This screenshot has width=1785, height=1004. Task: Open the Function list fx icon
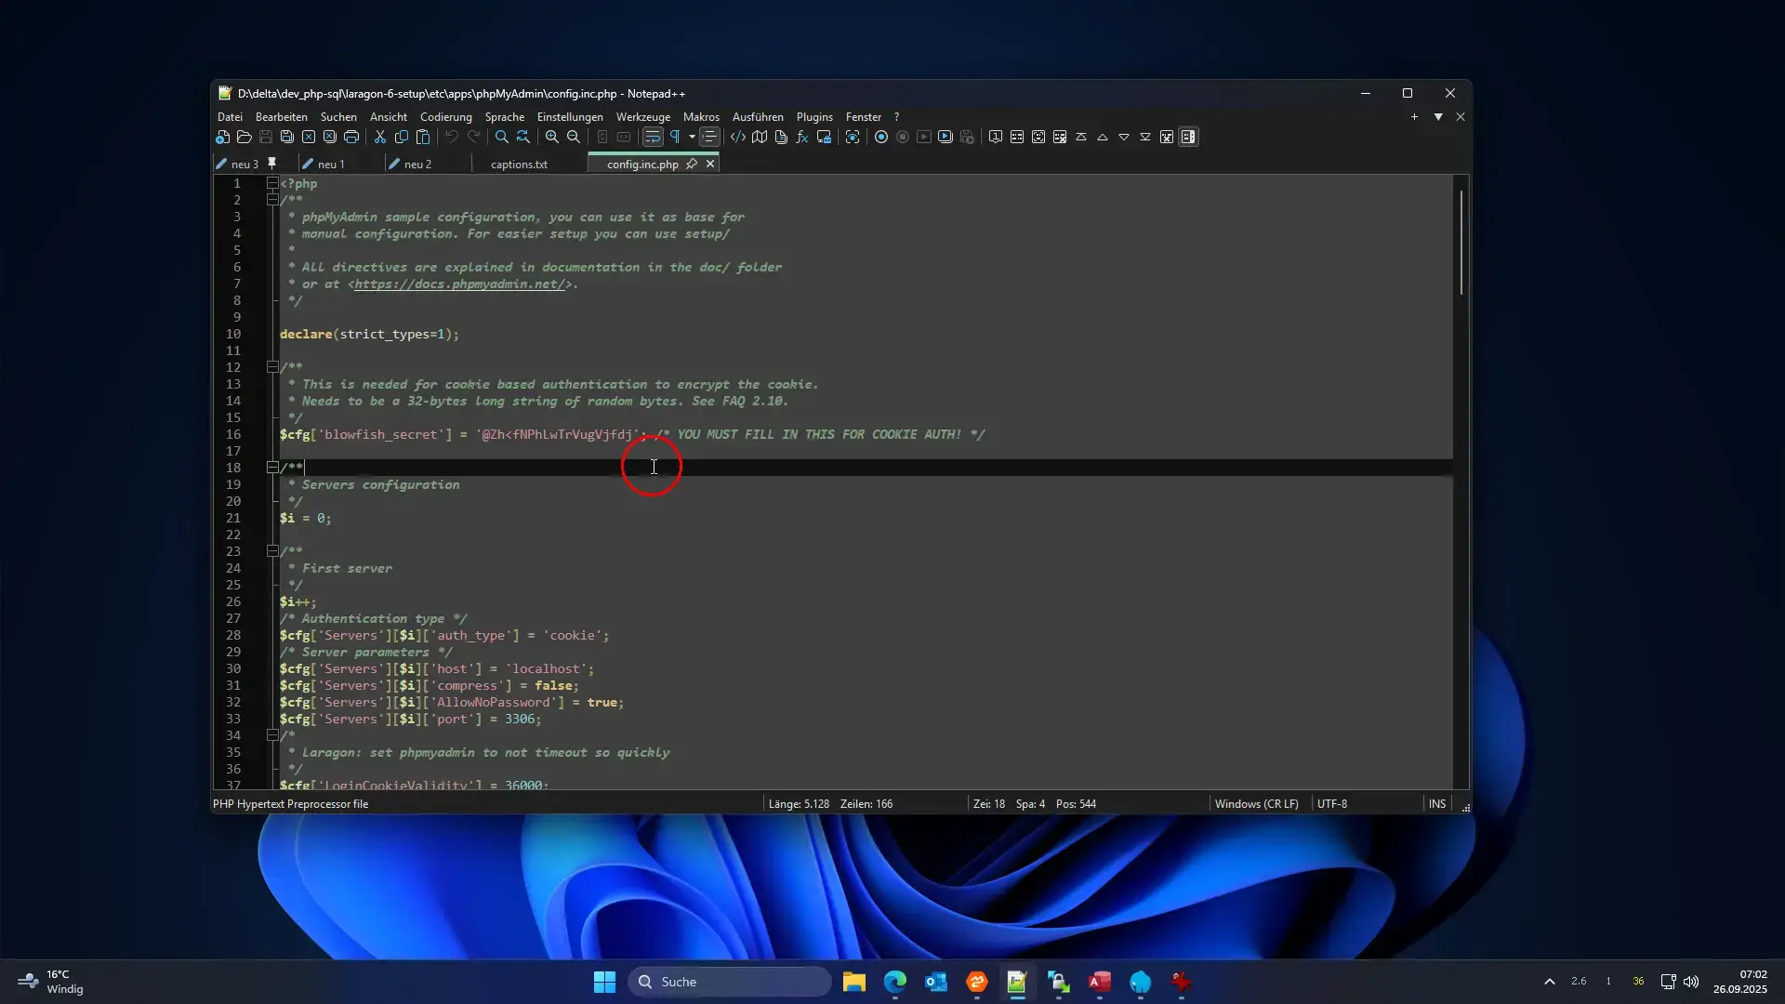pos(802,138)
